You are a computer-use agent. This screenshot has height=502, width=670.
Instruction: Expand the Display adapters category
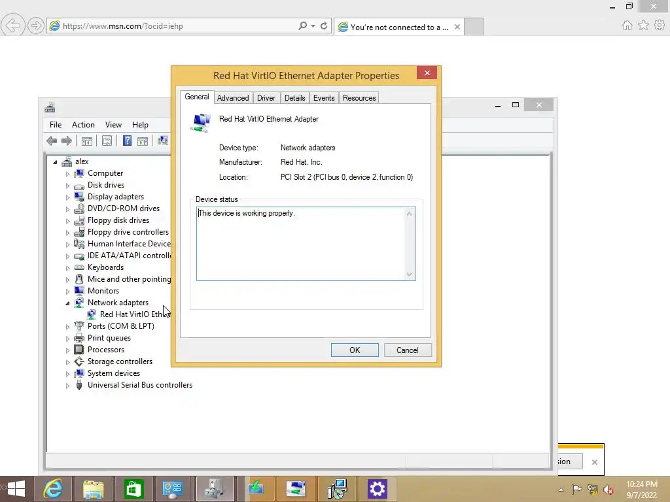67,197
